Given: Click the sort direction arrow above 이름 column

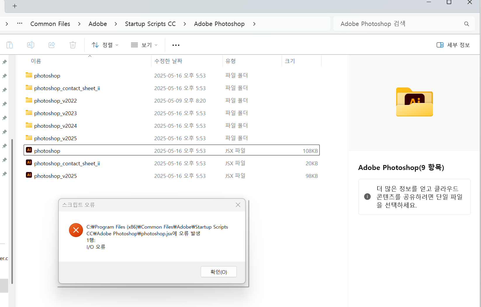Looking at the screenshot, I should click(x=90, y=56).
